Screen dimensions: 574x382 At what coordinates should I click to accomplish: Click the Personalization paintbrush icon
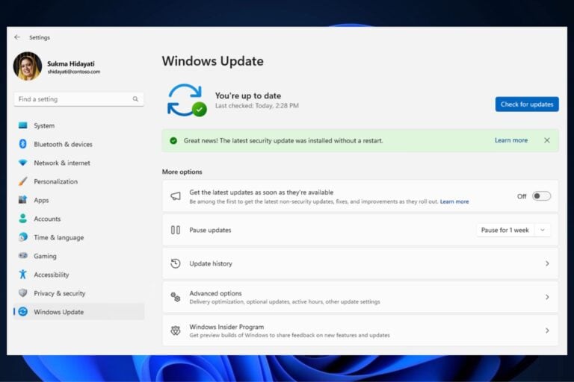click(x=22, y=181)
